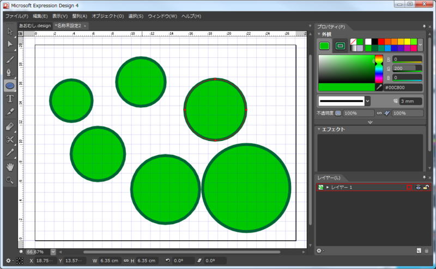Image resolution: width=436 pixels, height=269 pixels.
Task: Click the eyedropper next to the hex field
Action: point(379,87)
